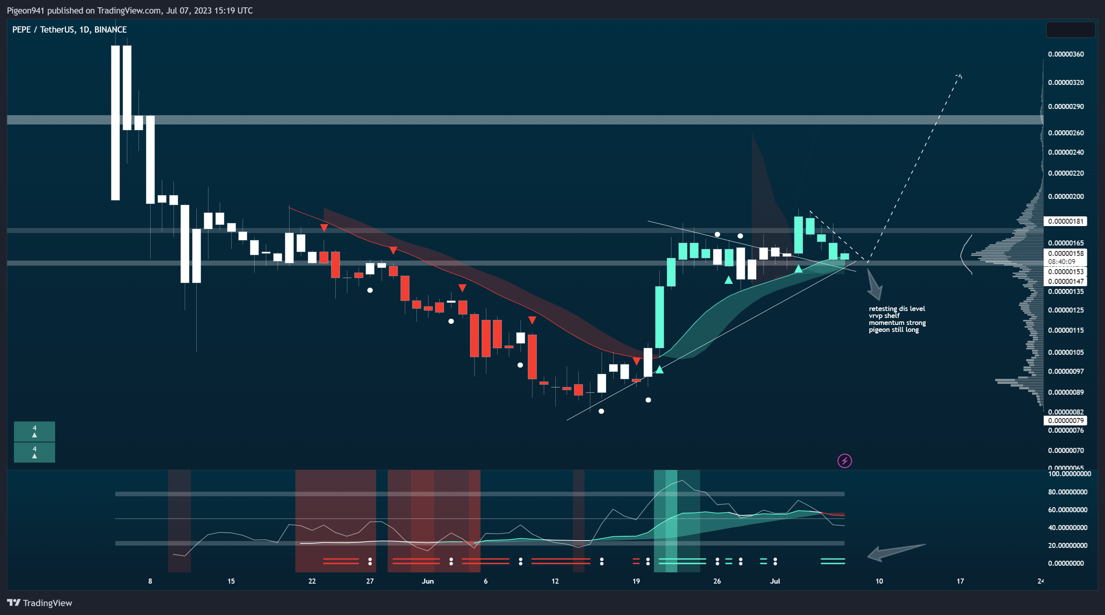Click the 80.00000000 indicator scale label

[1068, 492]
